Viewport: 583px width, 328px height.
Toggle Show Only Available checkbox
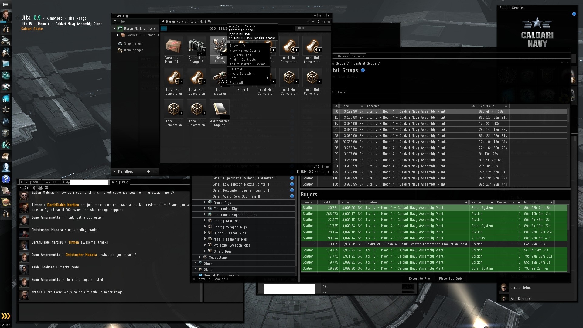(x=194, y=279)
